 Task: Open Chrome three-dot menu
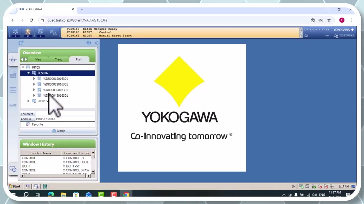point(351,20)
